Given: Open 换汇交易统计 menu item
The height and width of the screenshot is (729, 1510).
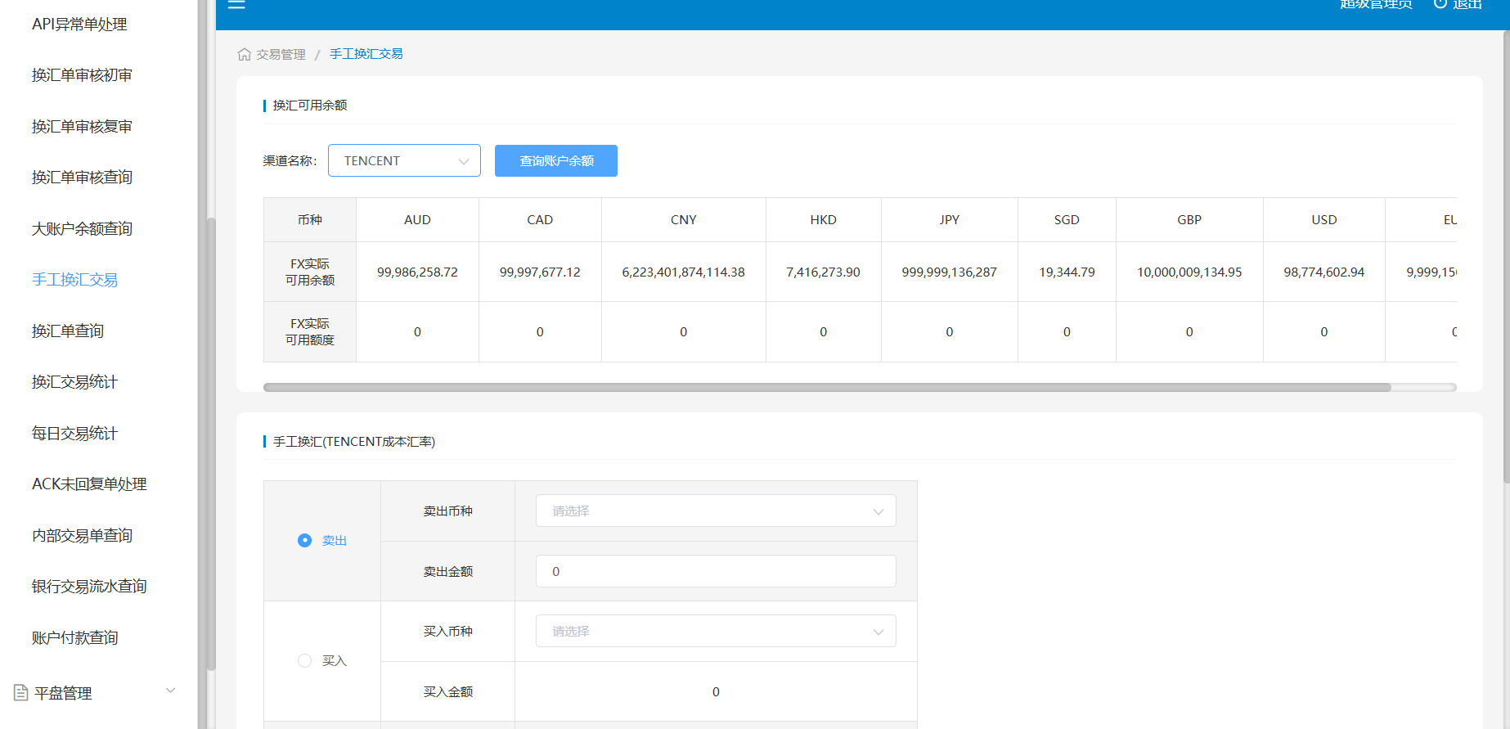Looking at the screenshot, I should click(x=74, y=382).
